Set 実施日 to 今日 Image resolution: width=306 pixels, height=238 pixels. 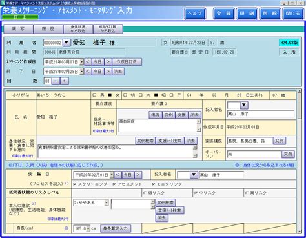[128, 175]
